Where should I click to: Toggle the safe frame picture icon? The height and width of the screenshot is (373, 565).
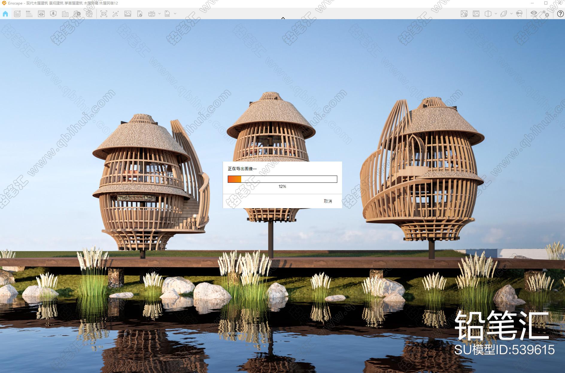[476, 14]
